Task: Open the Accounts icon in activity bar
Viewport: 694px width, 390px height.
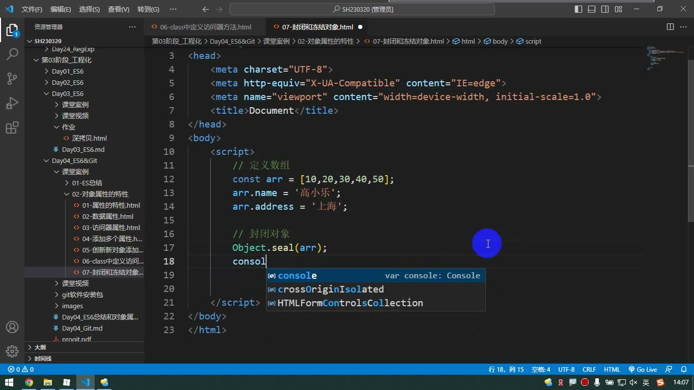Action: [12, 327]
